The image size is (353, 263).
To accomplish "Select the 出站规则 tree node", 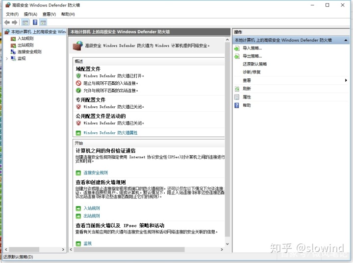I will point(25,45).
